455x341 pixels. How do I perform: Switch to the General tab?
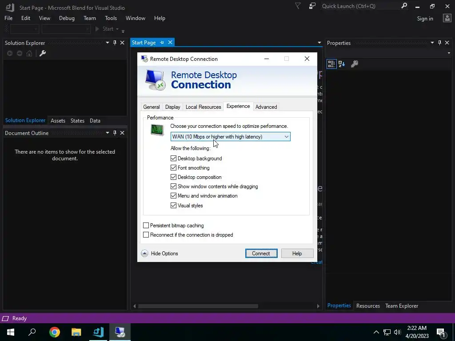click(152, 107)
